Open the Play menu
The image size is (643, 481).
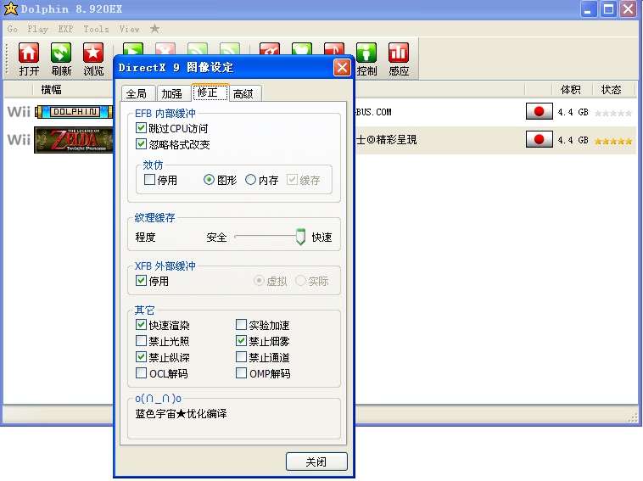[37, 29]
